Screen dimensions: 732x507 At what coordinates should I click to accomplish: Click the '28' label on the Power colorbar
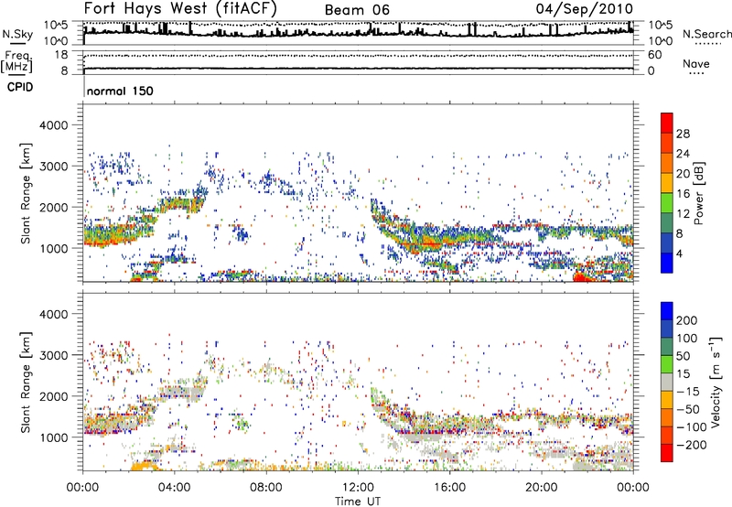coord(683,134)
